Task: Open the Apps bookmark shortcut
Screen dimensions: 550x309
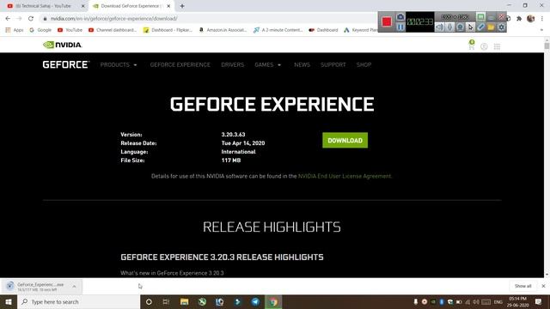Action: click(15, 30)
